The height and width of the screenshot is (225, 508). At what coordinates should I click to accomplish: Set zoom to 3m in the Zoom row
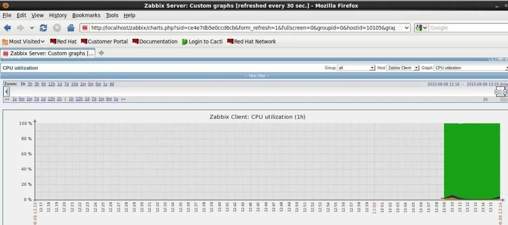tap(90, 84)
